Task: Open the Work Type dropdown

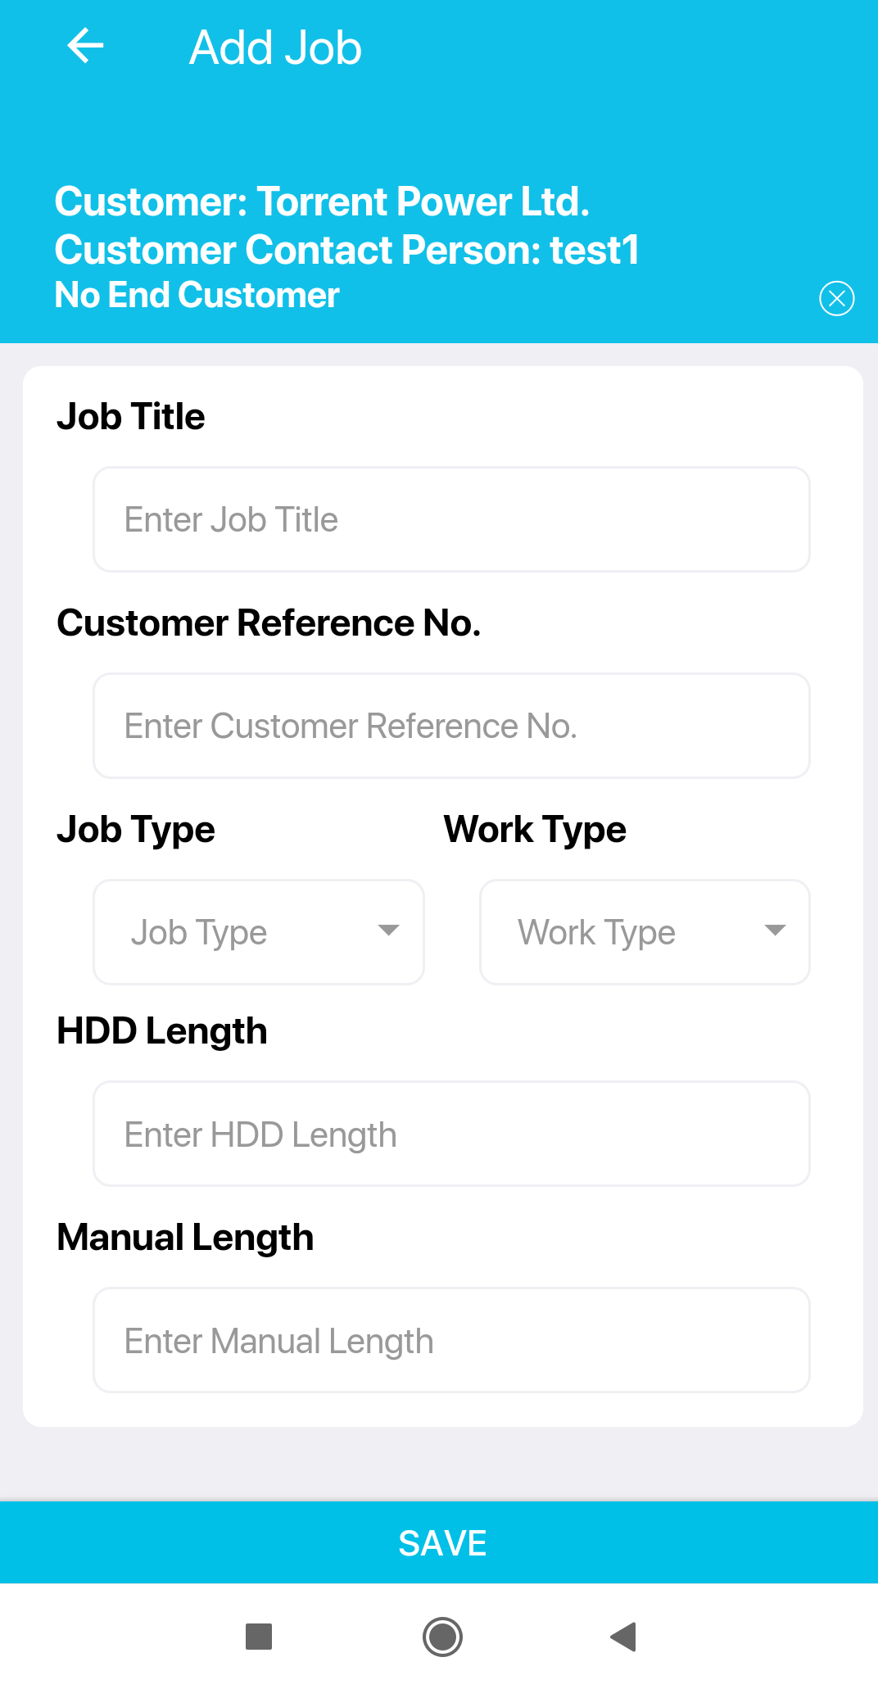Action: pos(645,932)
